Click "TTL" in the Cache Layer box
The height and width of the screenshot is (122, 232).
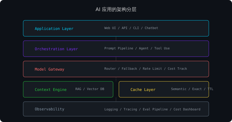pyautogui.click(x=210, y=89)
